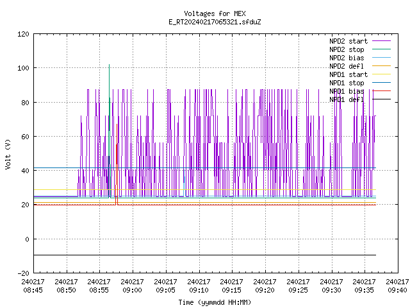Image resolution: width=410 pixels, height=308 pixels.
Task: Click the y-axis tick label 80
Action: [26, 103]
